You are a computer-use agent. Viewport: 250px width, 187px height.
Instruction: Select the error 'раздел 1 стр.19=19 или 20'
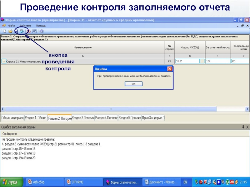(x=18, y=158)
